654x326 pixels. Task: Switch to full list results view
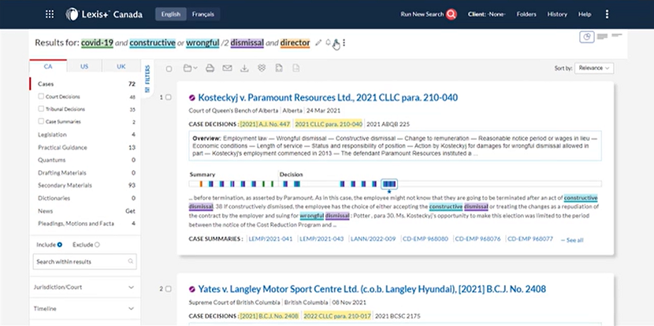pos(602,36)
